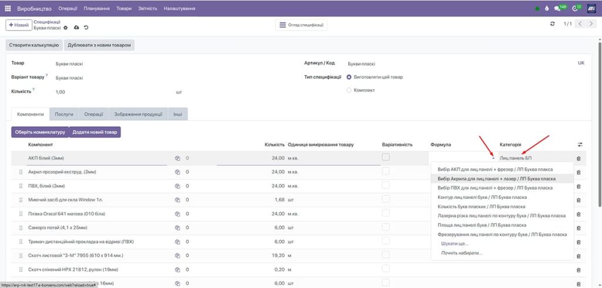Click the Формула dropdown arrow in first row
Screen dimensions: 602x288
[493, 158]
